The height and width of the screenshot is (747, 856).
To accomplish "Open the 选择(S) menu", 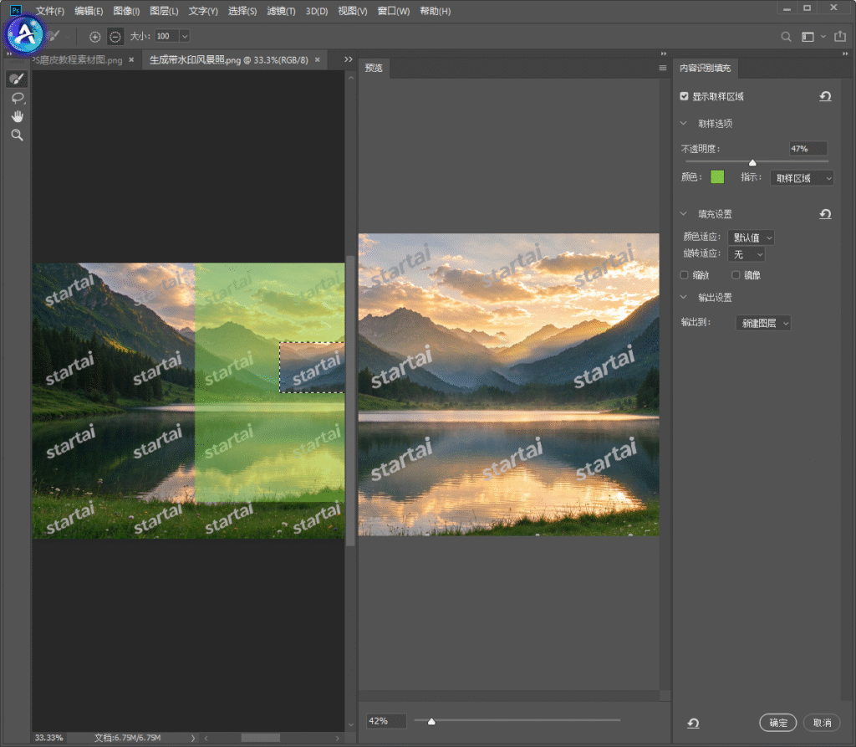I will (x=242, y=11).
